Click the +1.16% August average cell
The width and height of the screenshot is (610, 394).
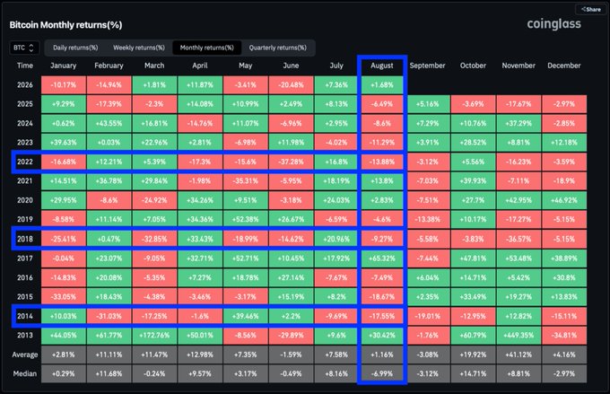tap(382, 355)
